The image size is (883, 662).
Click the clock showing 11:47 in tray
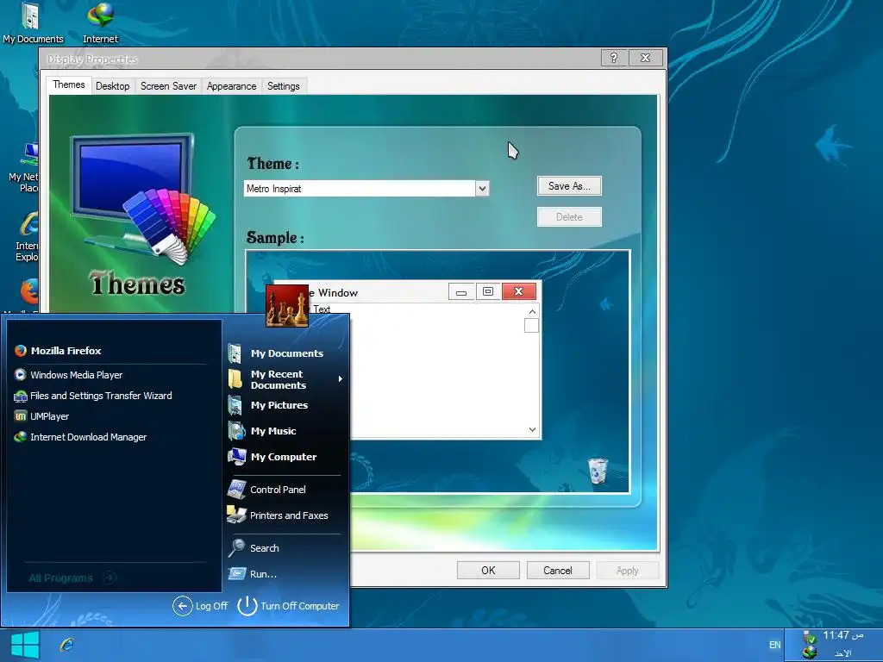[843, 635]
